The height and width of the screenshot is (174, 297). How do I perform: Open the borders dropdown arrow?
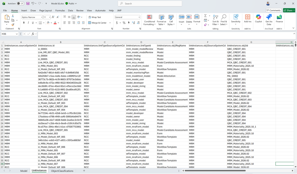click(44, 23)
